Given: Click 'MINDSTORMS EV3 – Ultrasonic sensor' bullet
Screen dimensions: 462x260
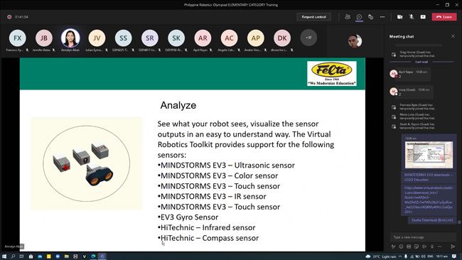Looking at the screenshot, I should 226,166.
